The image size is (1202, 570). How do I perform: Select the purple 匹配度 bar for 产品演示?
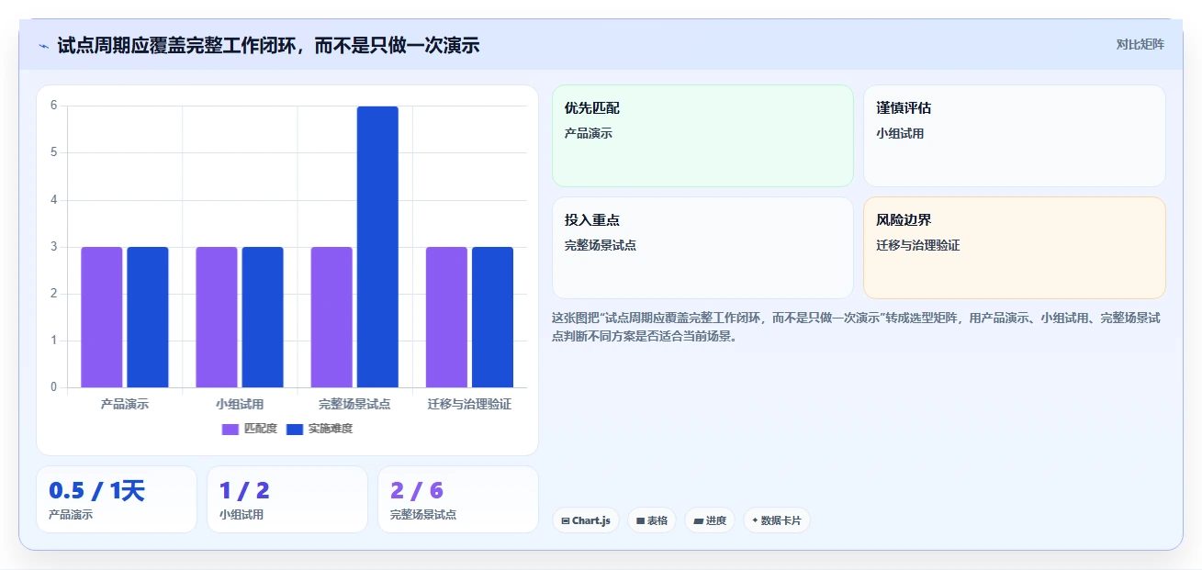[x=102, y=317]
